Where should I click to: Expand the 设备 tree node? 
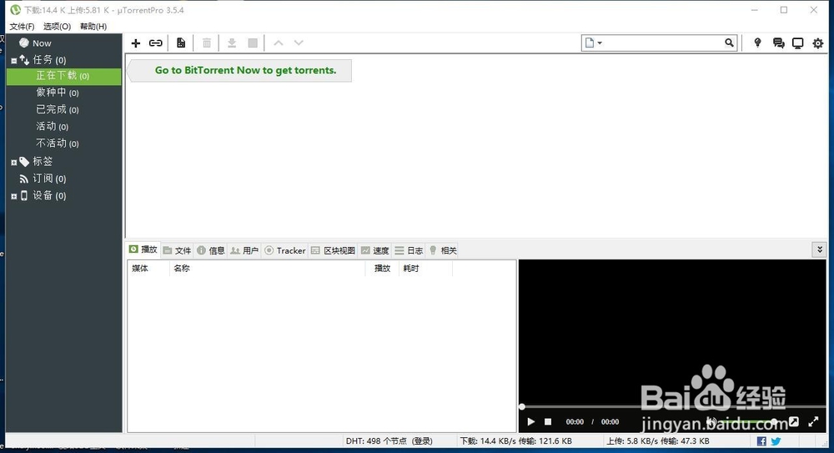coord(14,196)
